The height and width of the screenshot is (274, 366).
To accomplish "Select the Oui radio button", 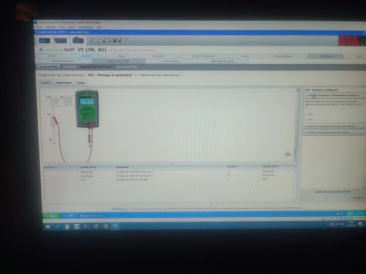I will (306, 114).
